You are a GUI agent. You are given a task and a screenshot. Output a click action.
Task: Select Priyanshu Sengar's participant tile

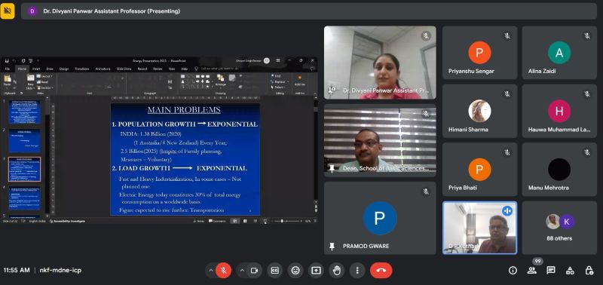pyautogui.click(x=479, y=53)
